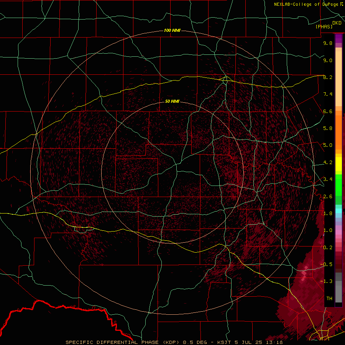Click the bright green band of the color scale
The height and width of the screenshot is (345, 345).
(x=338, y=185)
